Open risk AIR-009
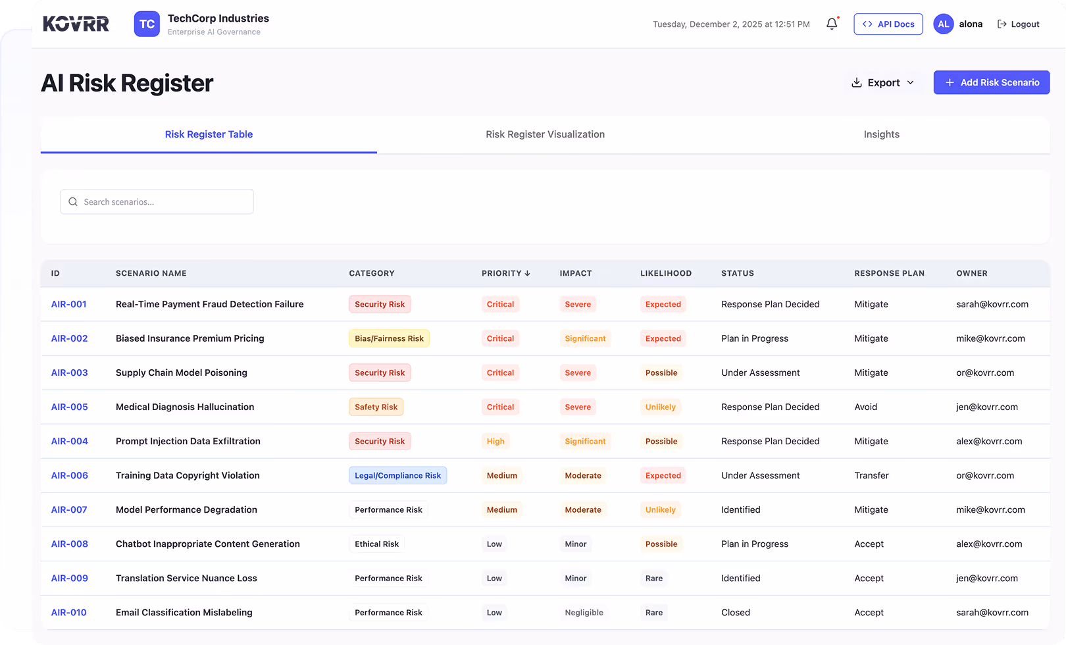The width and height of the screenshot is (1066, 645). pos(70,578)
